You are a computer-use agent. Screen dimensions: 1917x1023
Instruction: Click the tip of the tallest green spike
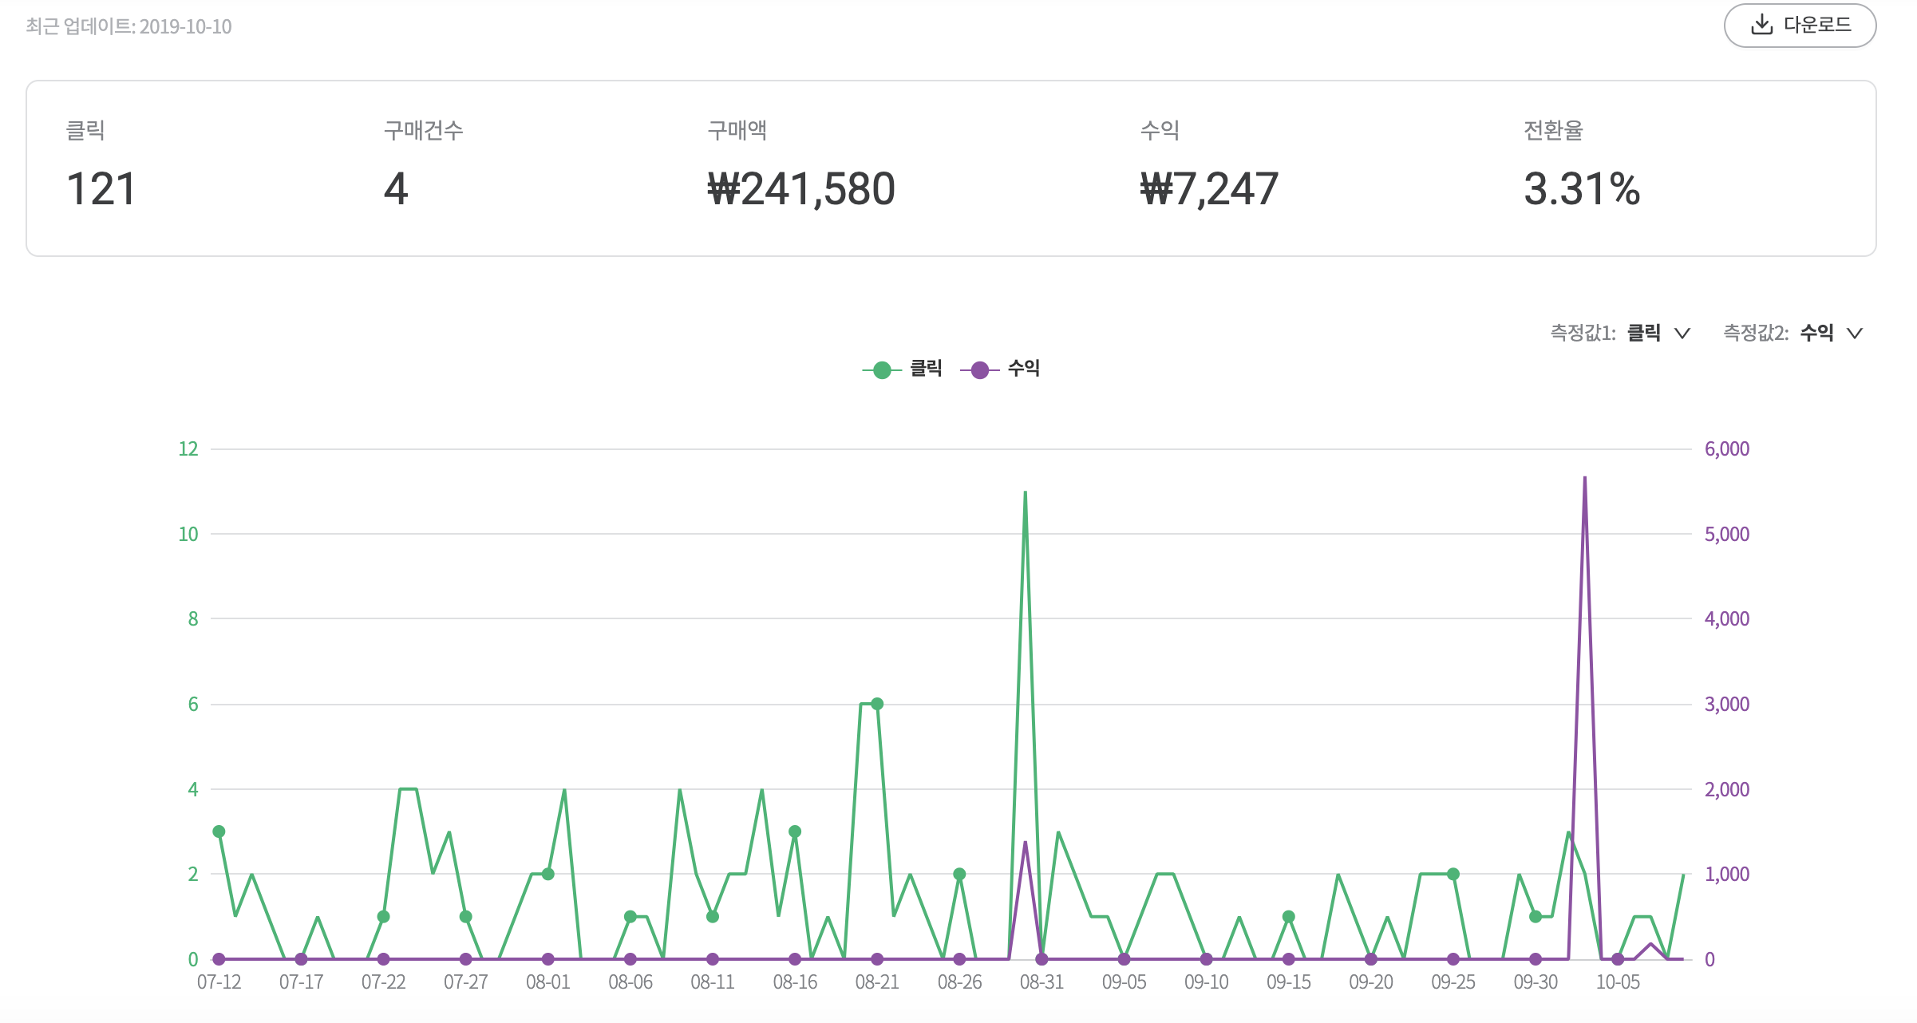tap(1026, 492)
